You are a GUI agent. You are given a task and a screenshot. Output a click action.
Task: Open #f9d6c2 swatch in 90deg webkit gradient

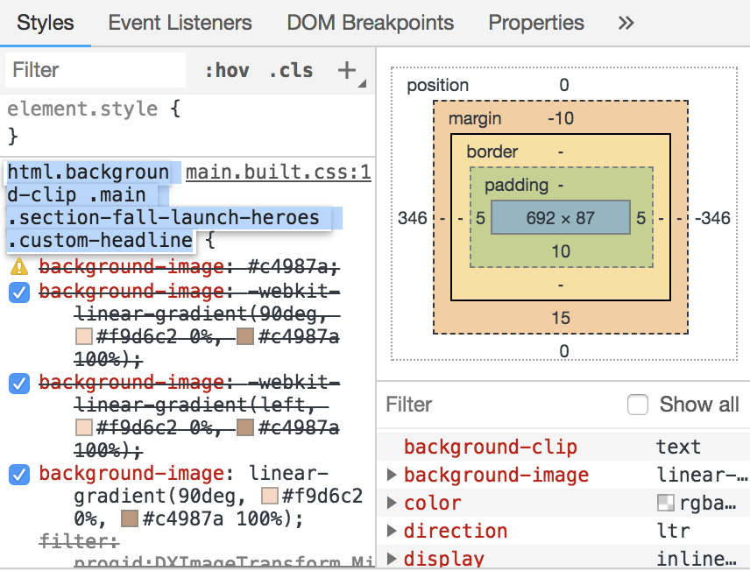pos(84,336)
